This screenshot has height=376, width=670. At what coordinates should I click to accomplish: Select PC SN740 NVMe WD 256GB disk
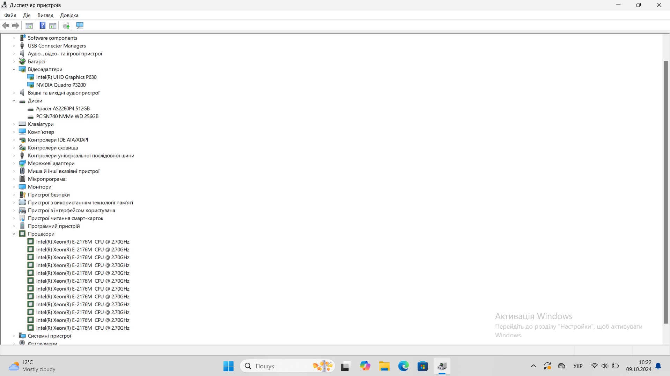67,116
